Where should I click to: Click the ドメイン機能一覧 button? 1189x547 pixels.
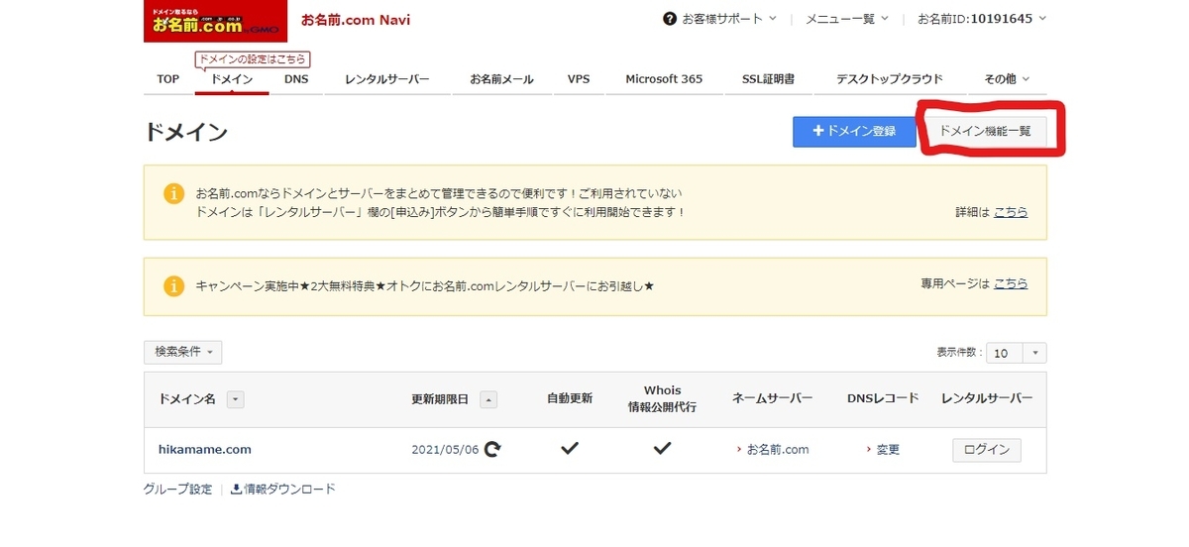[x=985, y=131]
